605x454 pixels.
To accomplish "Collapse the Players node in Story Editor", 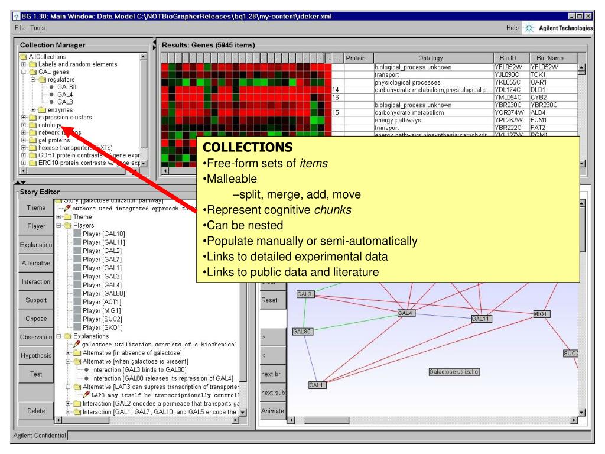I will 58,225.
